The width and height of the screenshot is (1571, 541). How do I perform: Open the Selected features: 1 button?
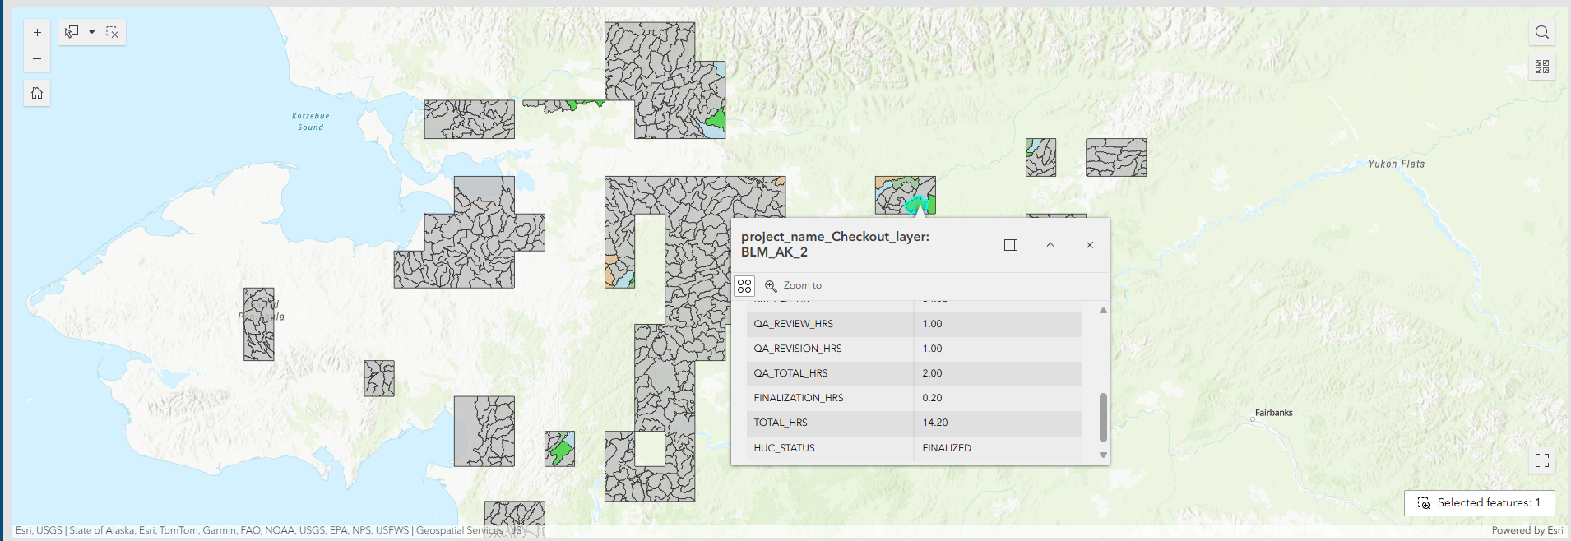pos(1480,503)
